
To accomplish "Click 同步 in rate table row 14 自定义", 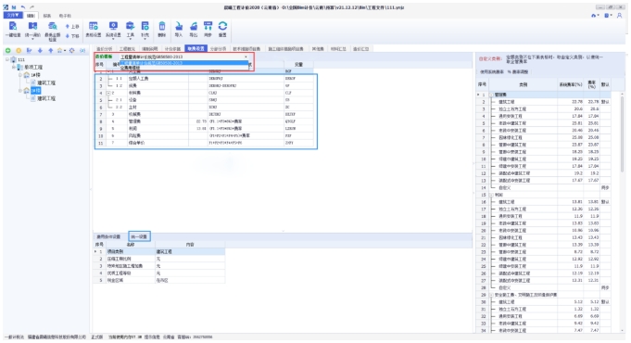I will coord(605,187).
